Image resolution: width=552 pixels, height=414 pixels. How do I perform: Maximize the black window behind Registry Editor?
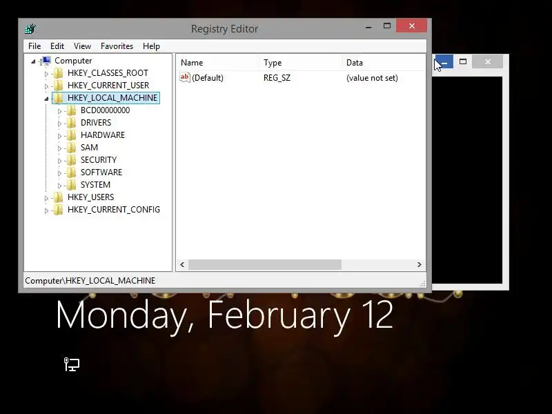tap(463, 62)
